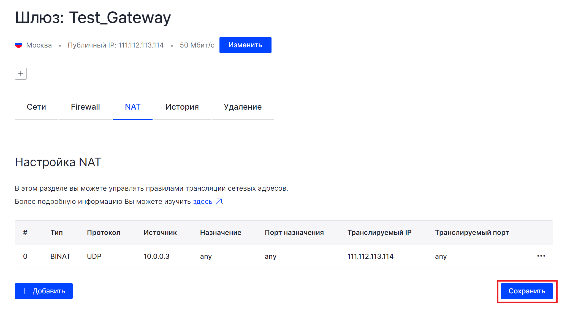Open the three-dots menu for rule 0

pyautogui.click(x=541, y=256)
